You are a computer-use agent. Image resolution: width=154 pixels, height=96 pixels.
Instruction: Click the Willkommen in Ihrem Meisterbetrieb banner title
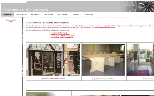click(25, 10)
